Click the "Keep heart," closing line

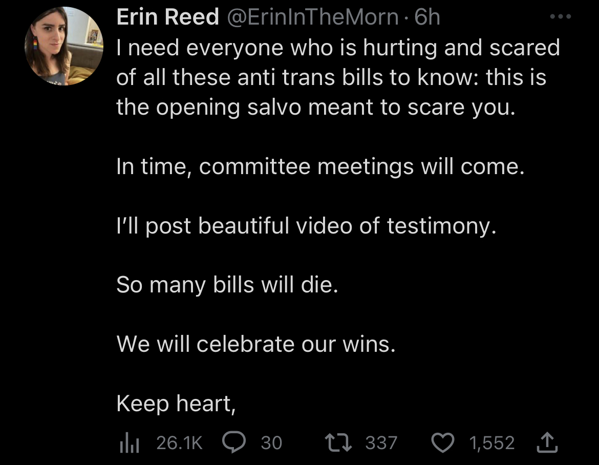pyautogui.click(x=176, y=404)
